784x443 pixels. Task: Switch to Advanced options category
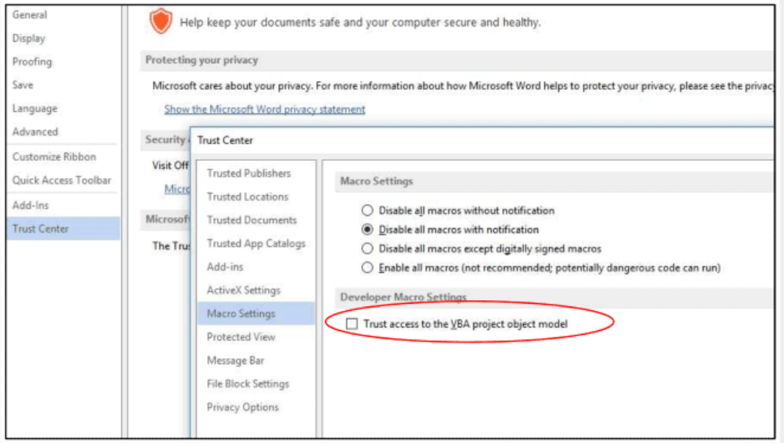(x=35, y=131)
